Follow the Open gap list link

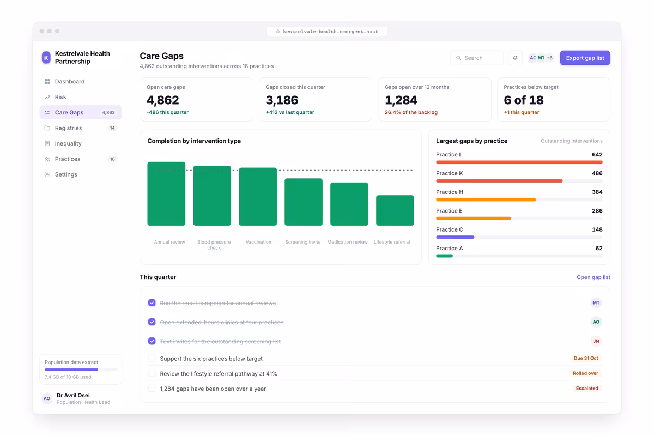[594, 277]
